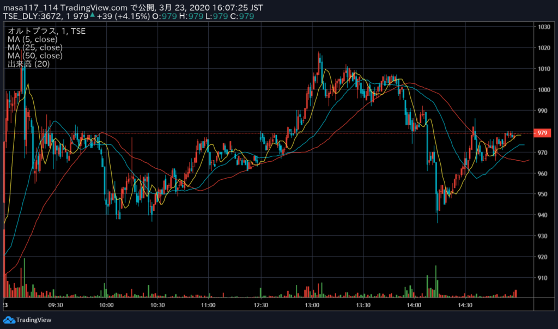Click the 1010 price axis label
This screenshot has height=329, width=558.
click(544, 69)
